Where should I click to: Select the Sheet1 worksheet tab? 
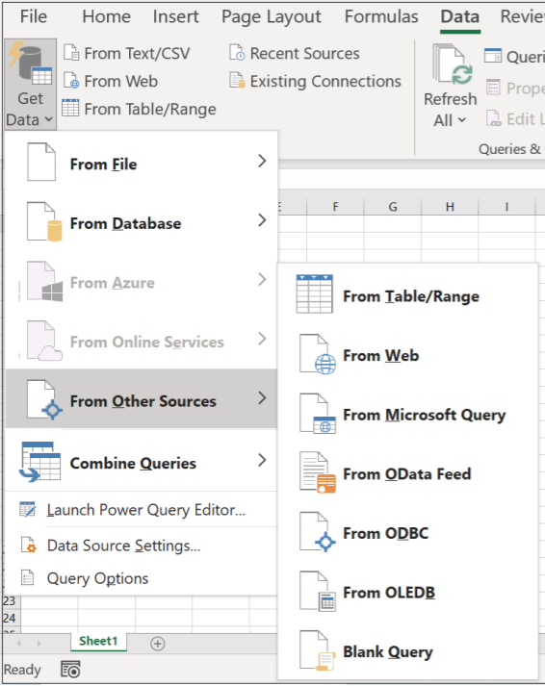click(98, 641)
